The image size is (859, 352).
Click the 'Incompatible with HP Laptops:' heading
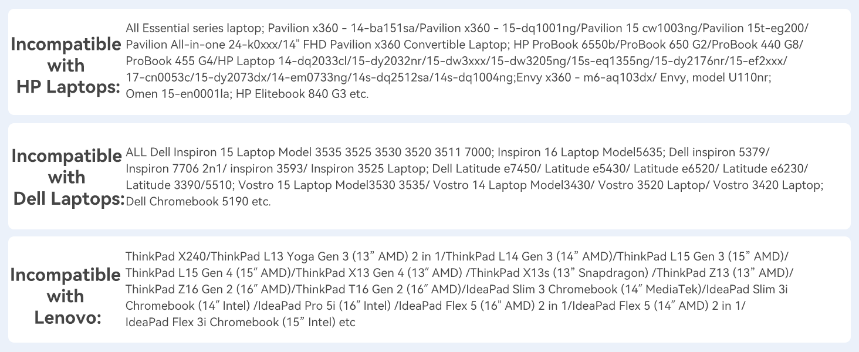(x=66, y=65)
